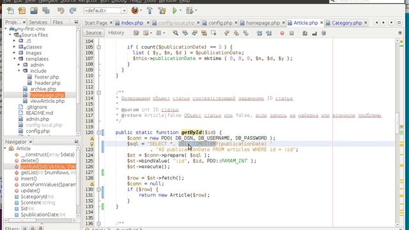Click the Debug Project icon
Viewport: 409px width, 230px height.
click(x=189, y=11)
